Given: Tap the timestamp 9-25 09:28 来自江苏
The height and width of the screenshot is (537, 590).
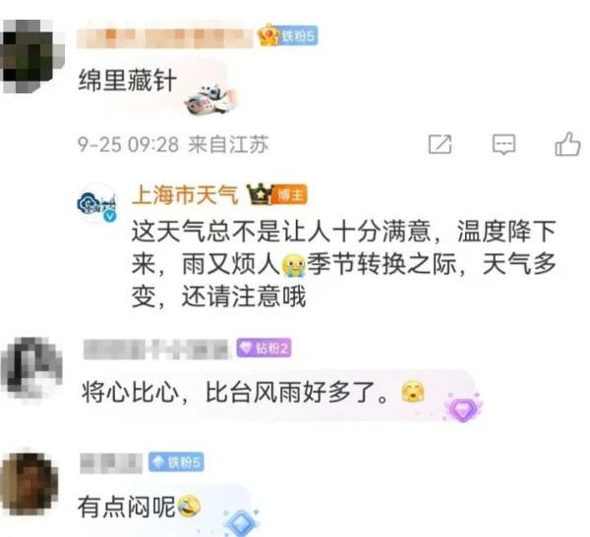Looking at the screenshot, I should coord(173,144).
